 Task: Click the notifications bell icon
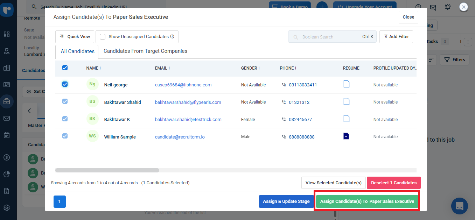[x=448, y=7]
